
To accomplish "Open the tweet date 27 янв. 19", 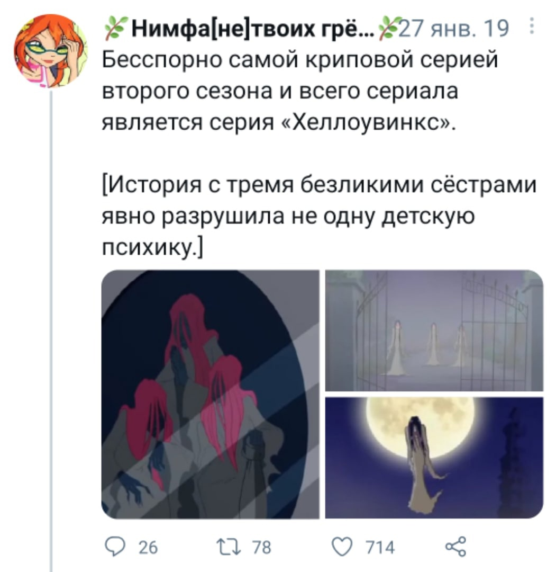I will [x=453, y=28].
